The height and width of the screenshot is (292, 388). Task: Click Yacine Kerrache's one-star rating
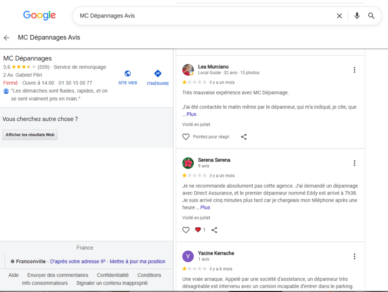[194, 269]
